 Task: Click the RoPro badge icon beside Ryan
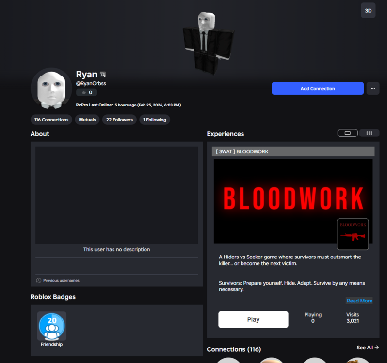[103, 75]
